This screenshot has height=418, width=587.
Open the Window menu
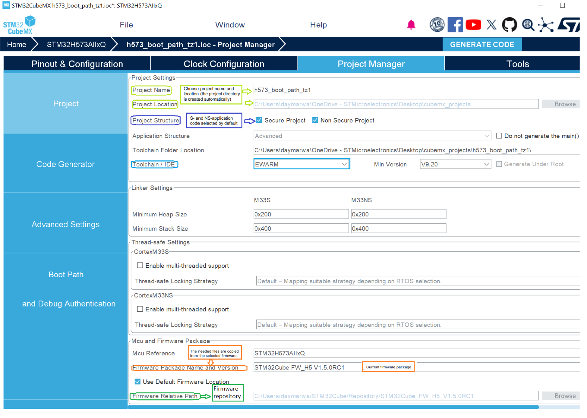[x=230, y=25]
